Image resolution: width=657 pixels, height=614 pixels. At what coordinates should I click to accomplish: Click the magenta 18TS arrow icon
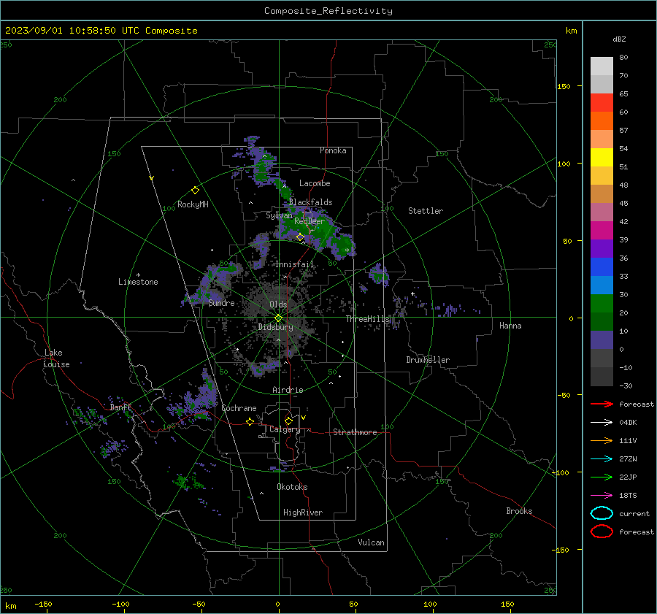coord(602,496)
